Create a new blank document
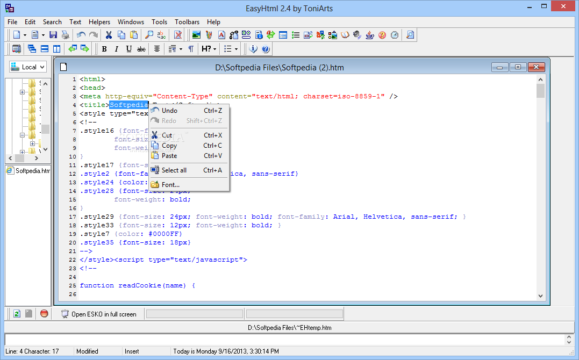The width and height of the screenshot is (579, 360). (17, 35)
